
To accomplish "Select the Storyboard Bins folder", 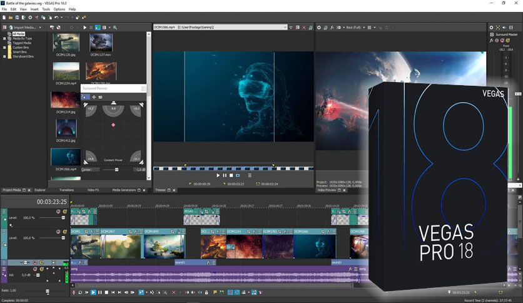I will coord(23,56).
